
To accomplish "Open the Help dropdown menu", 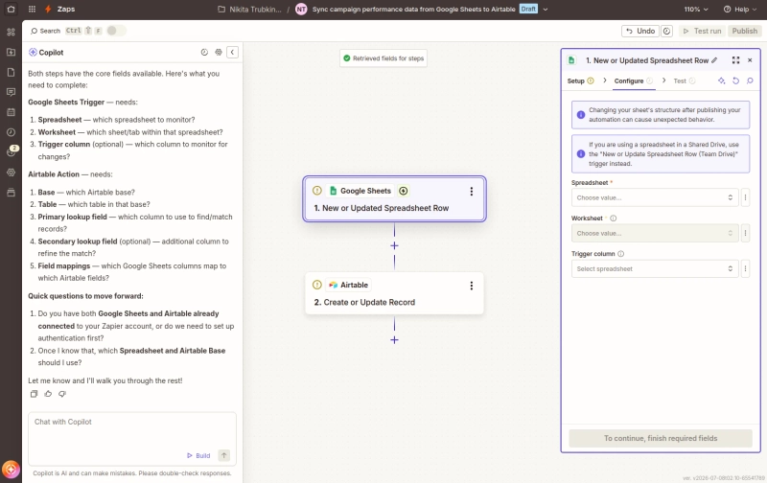I will pos(738,9).
